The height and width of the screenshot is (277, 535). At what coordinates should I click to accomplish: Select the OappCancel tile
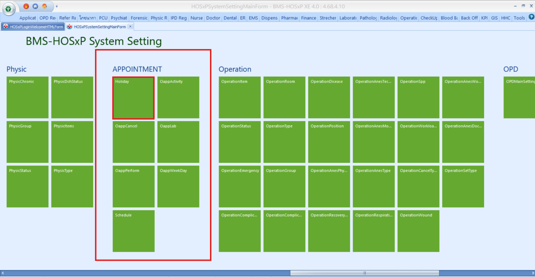pyautogui.click(x=133, y=142)
